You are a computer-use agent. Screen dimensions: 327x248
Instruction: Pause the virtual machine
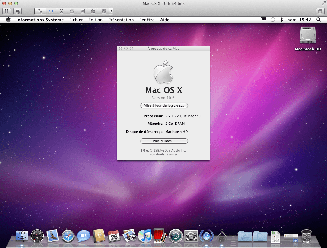coord(6,11)
